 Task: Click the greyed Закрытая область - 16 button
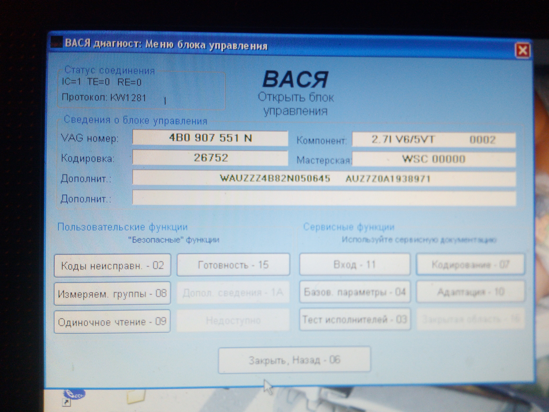coord(470,319)
